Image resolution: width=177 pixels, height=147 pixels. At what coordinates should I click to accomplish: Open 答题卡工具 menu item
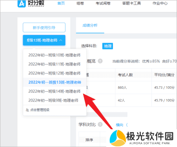point(131,3)
